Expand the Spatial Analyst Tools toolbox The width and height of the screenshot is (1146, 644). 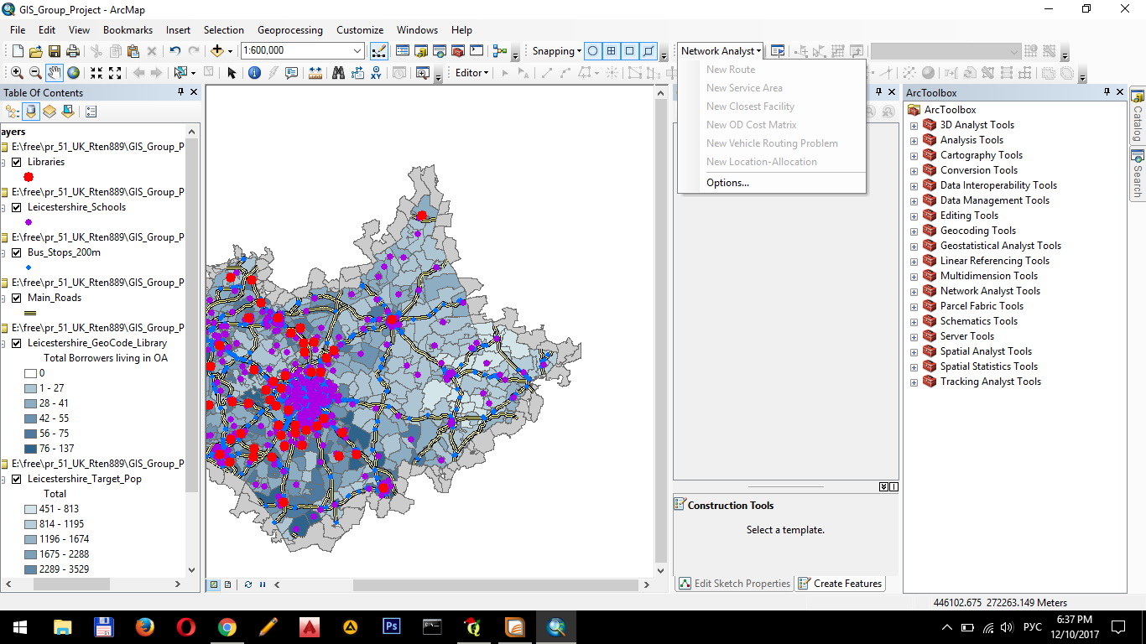coord(914,351)
